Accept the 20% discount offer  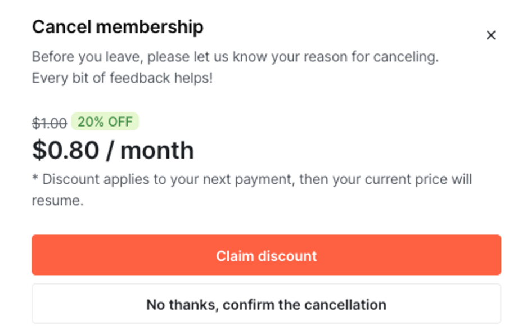point(266,255)
